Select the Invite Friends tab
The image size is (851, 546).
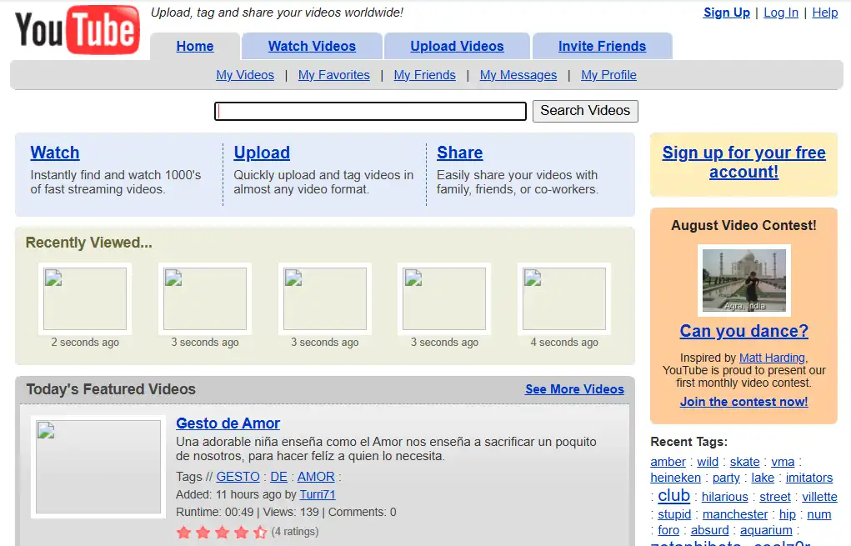coord(603,46)
